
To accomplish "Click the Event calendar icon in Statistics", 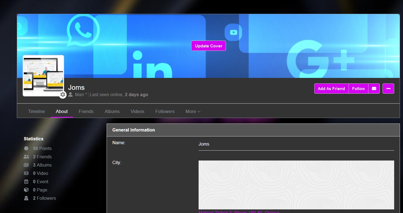I will 26,182.
